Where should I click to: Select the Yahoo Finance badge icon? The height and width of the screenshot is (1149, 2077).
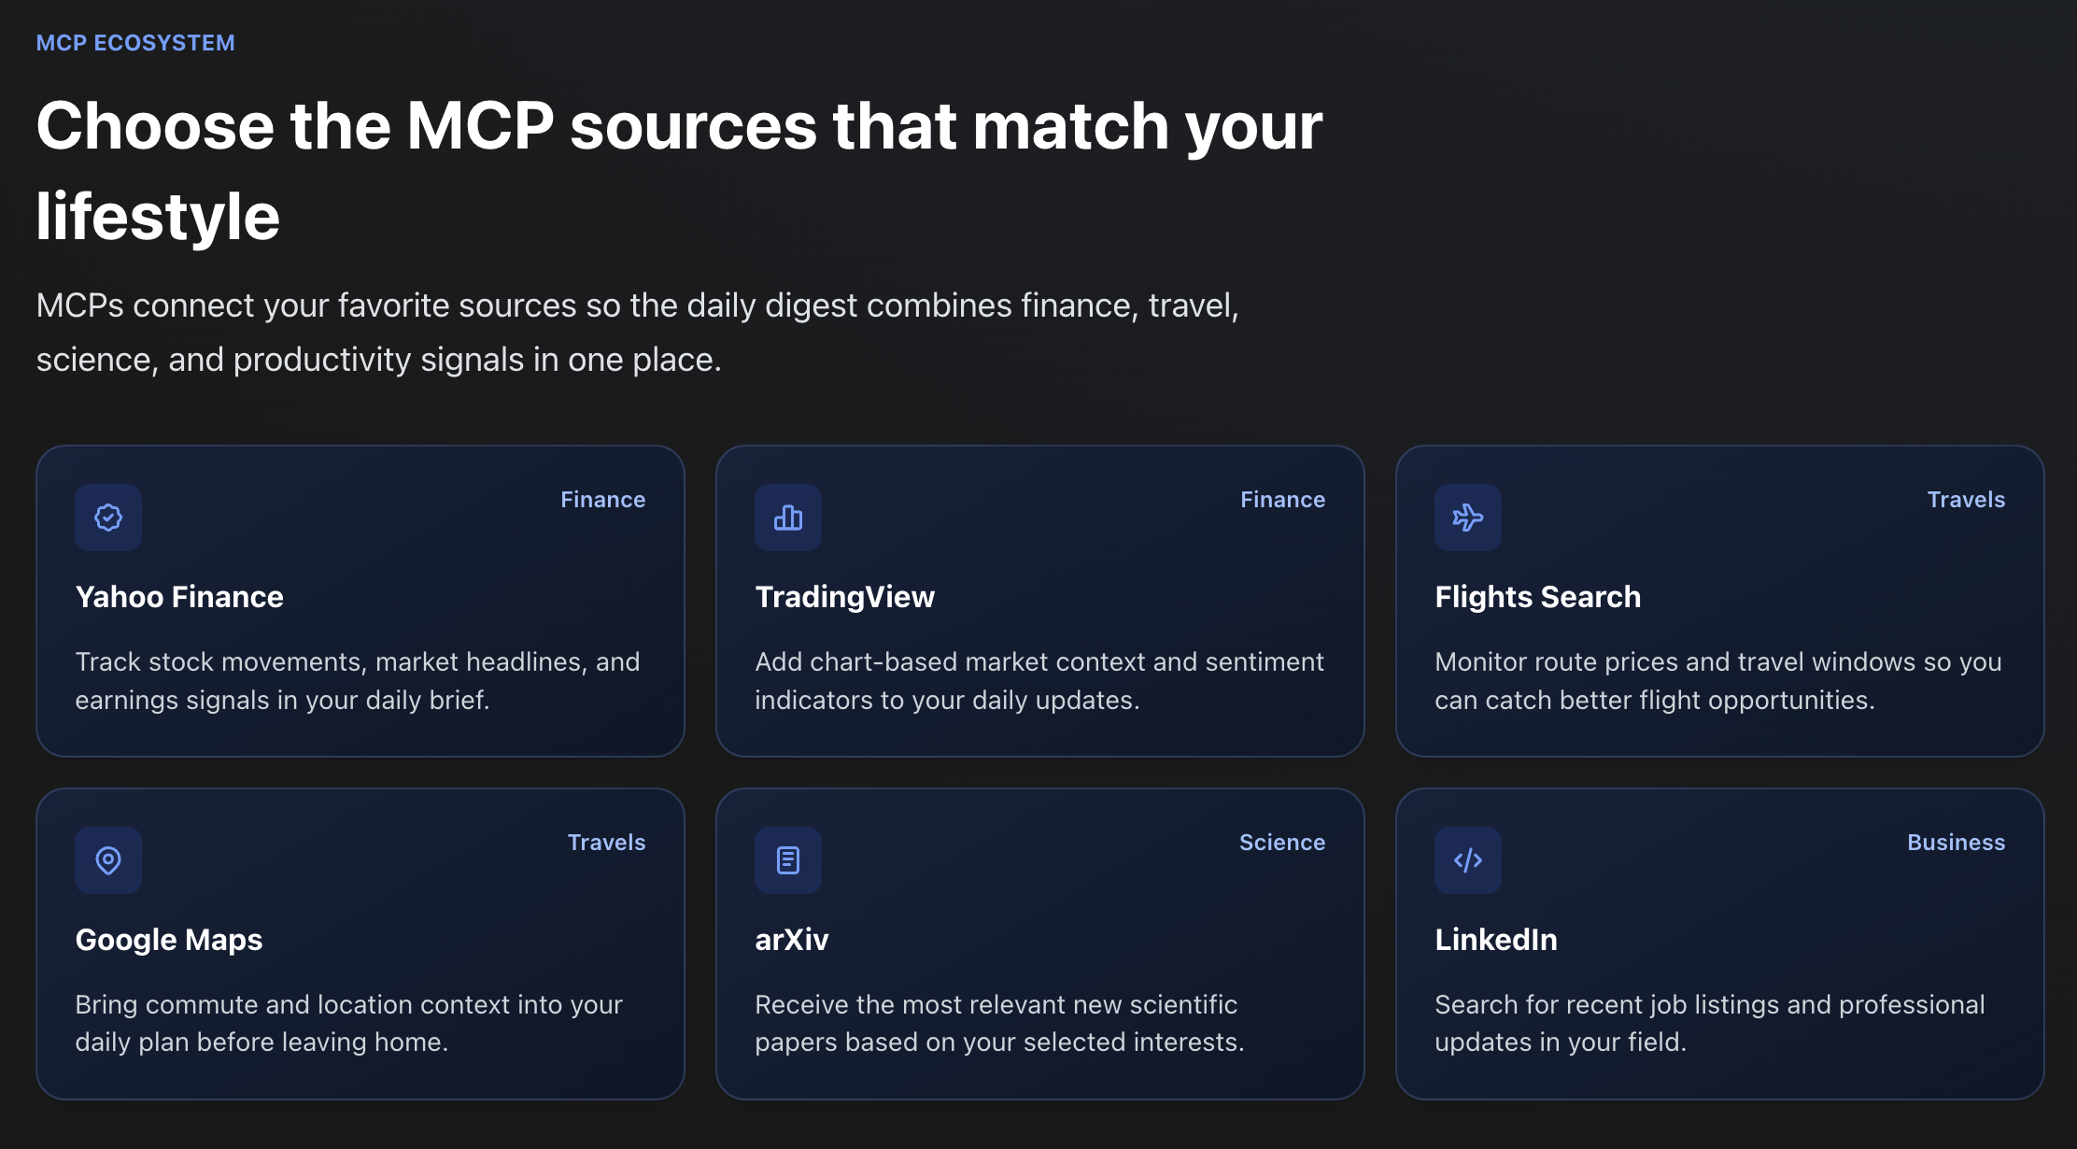click(x=107, y=517)
